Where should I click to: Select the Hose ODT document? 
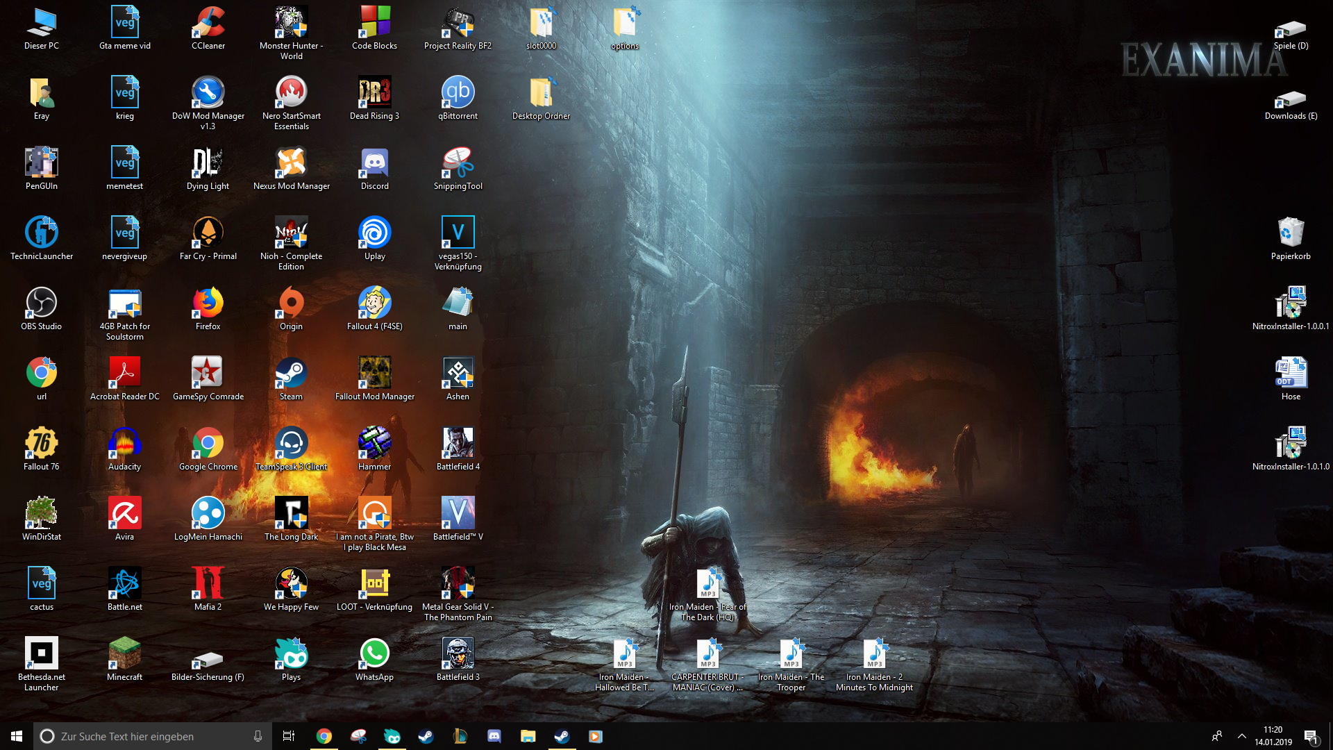pyautogui.click(x=1291, y=379)
